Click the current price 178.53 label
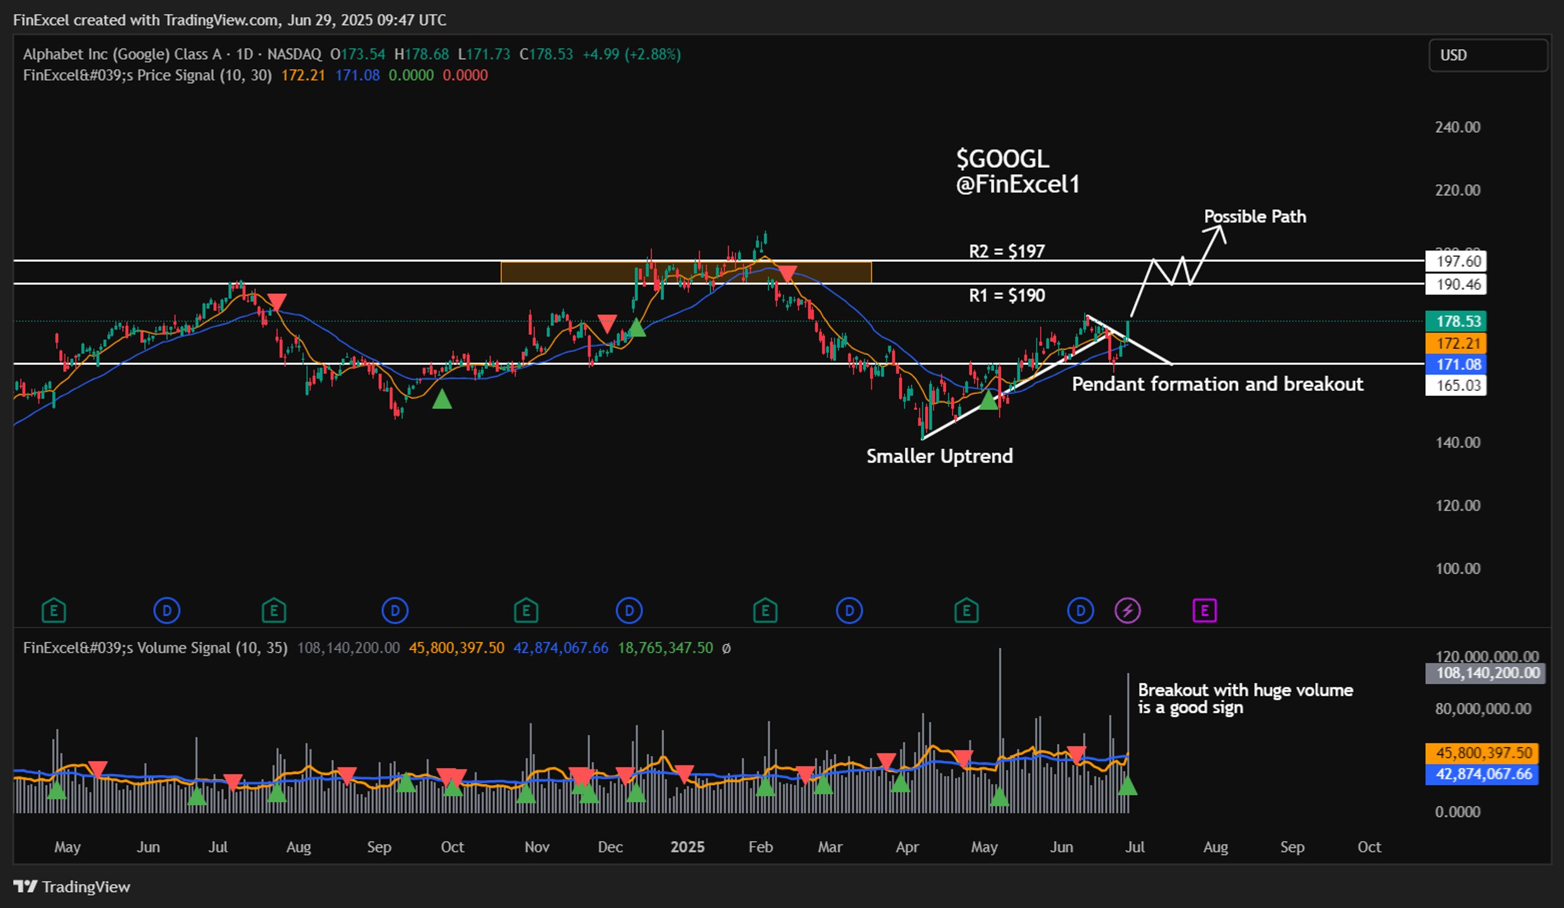The height and width of the screenshot is (908, 1564). pos(1456,321)
